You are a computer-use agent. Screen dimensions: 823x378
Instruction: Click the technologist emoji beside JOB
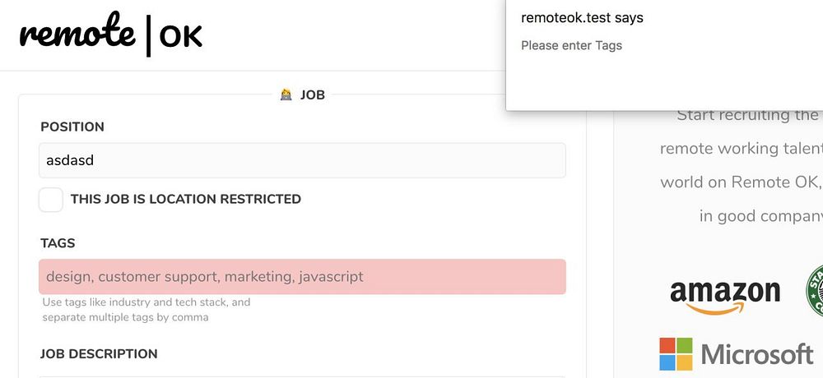coord(286,94)
